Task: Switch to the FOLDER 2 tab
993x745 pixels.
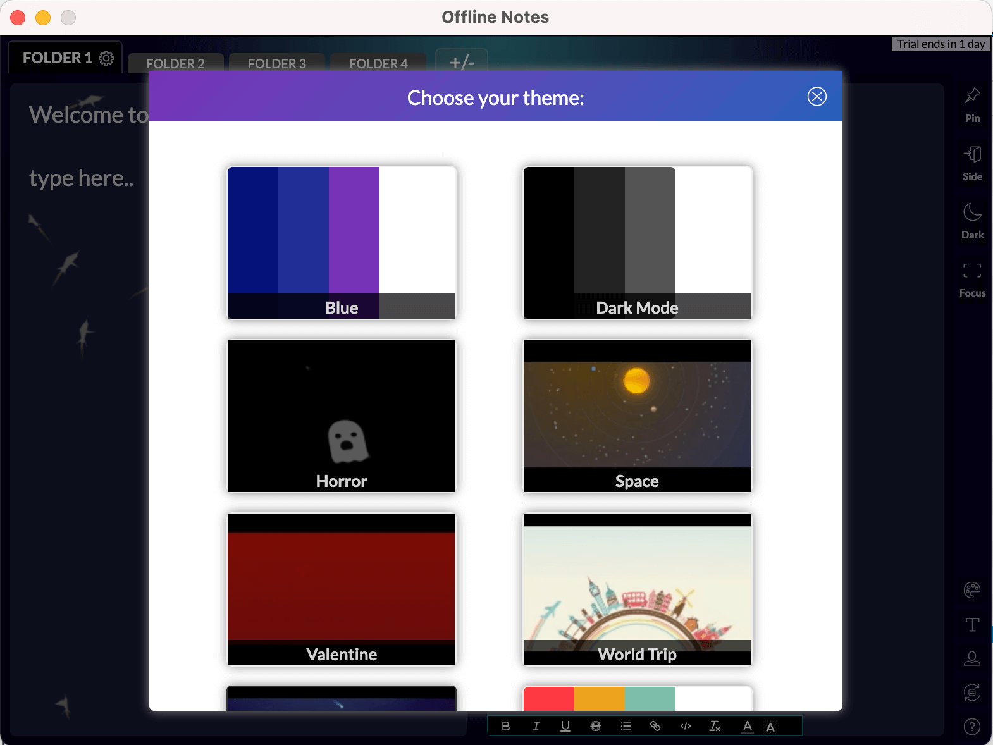Action: pyautogui.click(x=175, y=63)
